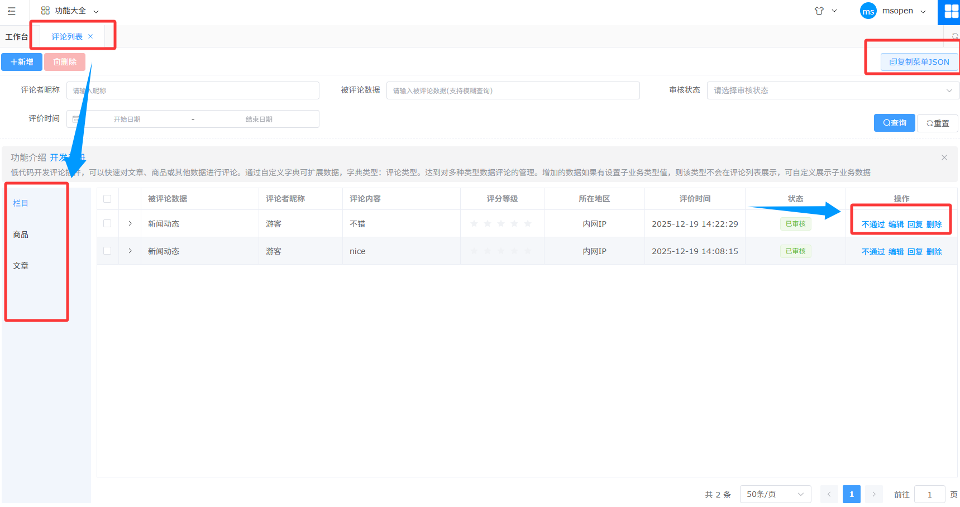Click the refresh icon beside tab bar
960x507 pixels.
click(x=955, y=36)
